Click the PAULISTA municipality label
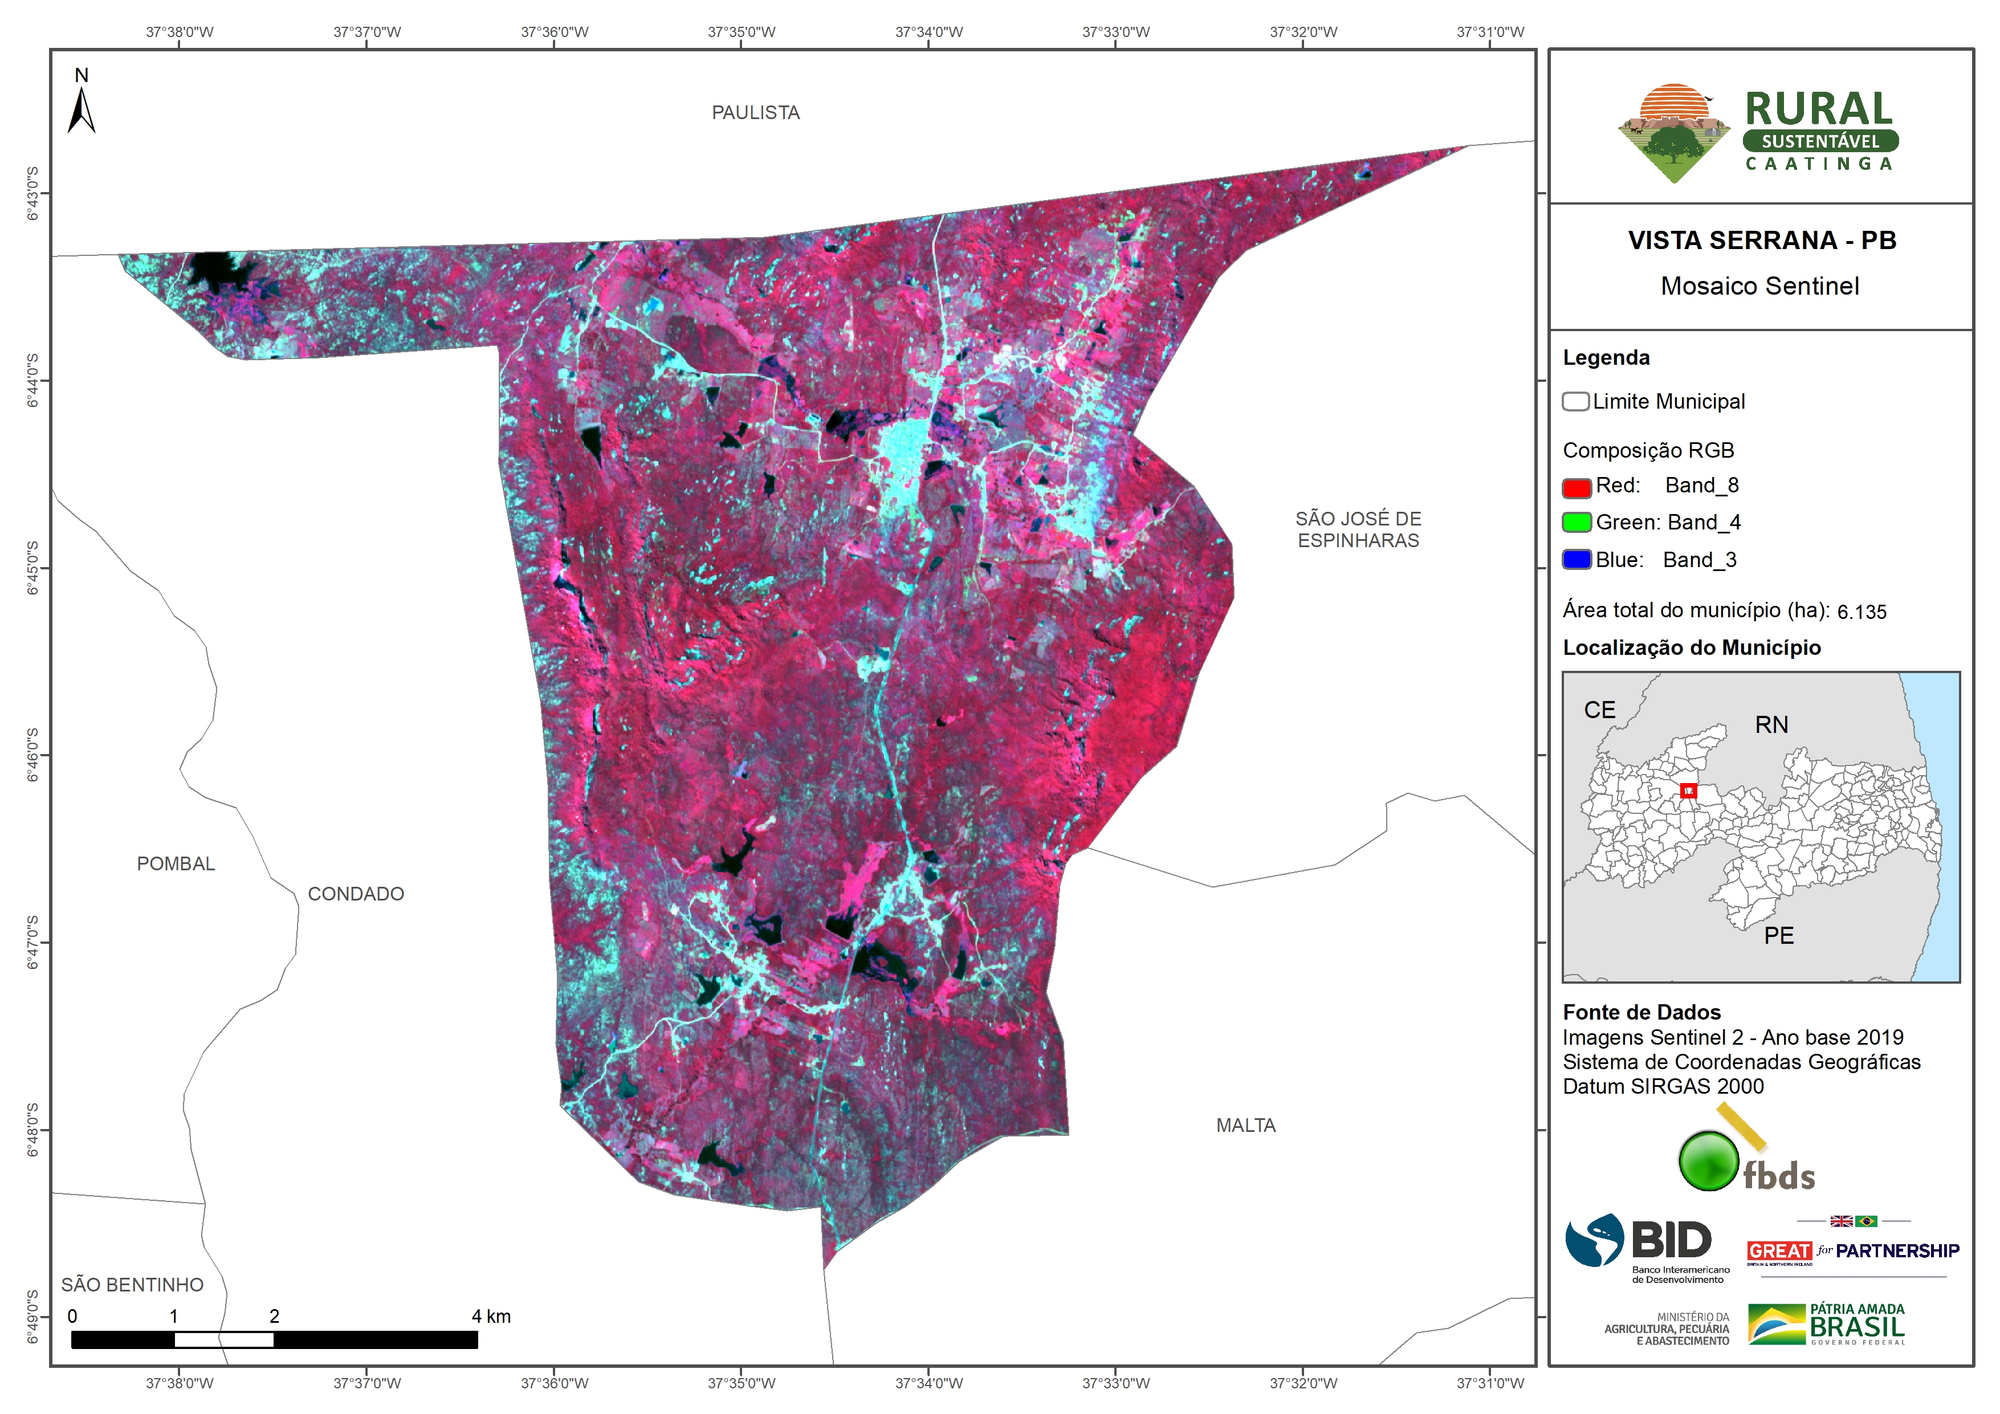Image resolution: width=2000 pixels, height=1414 pixels. coord(755,113)
